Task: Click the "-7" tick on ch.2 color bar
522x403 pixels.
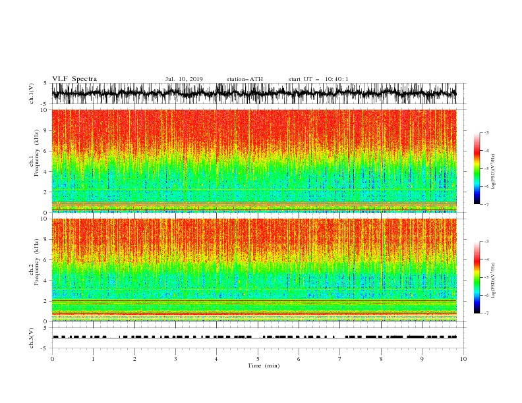Action: pos(486,313)
